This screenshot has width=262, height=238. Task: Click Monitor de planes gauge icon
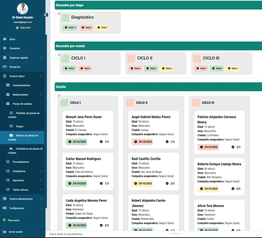[11, 135]
